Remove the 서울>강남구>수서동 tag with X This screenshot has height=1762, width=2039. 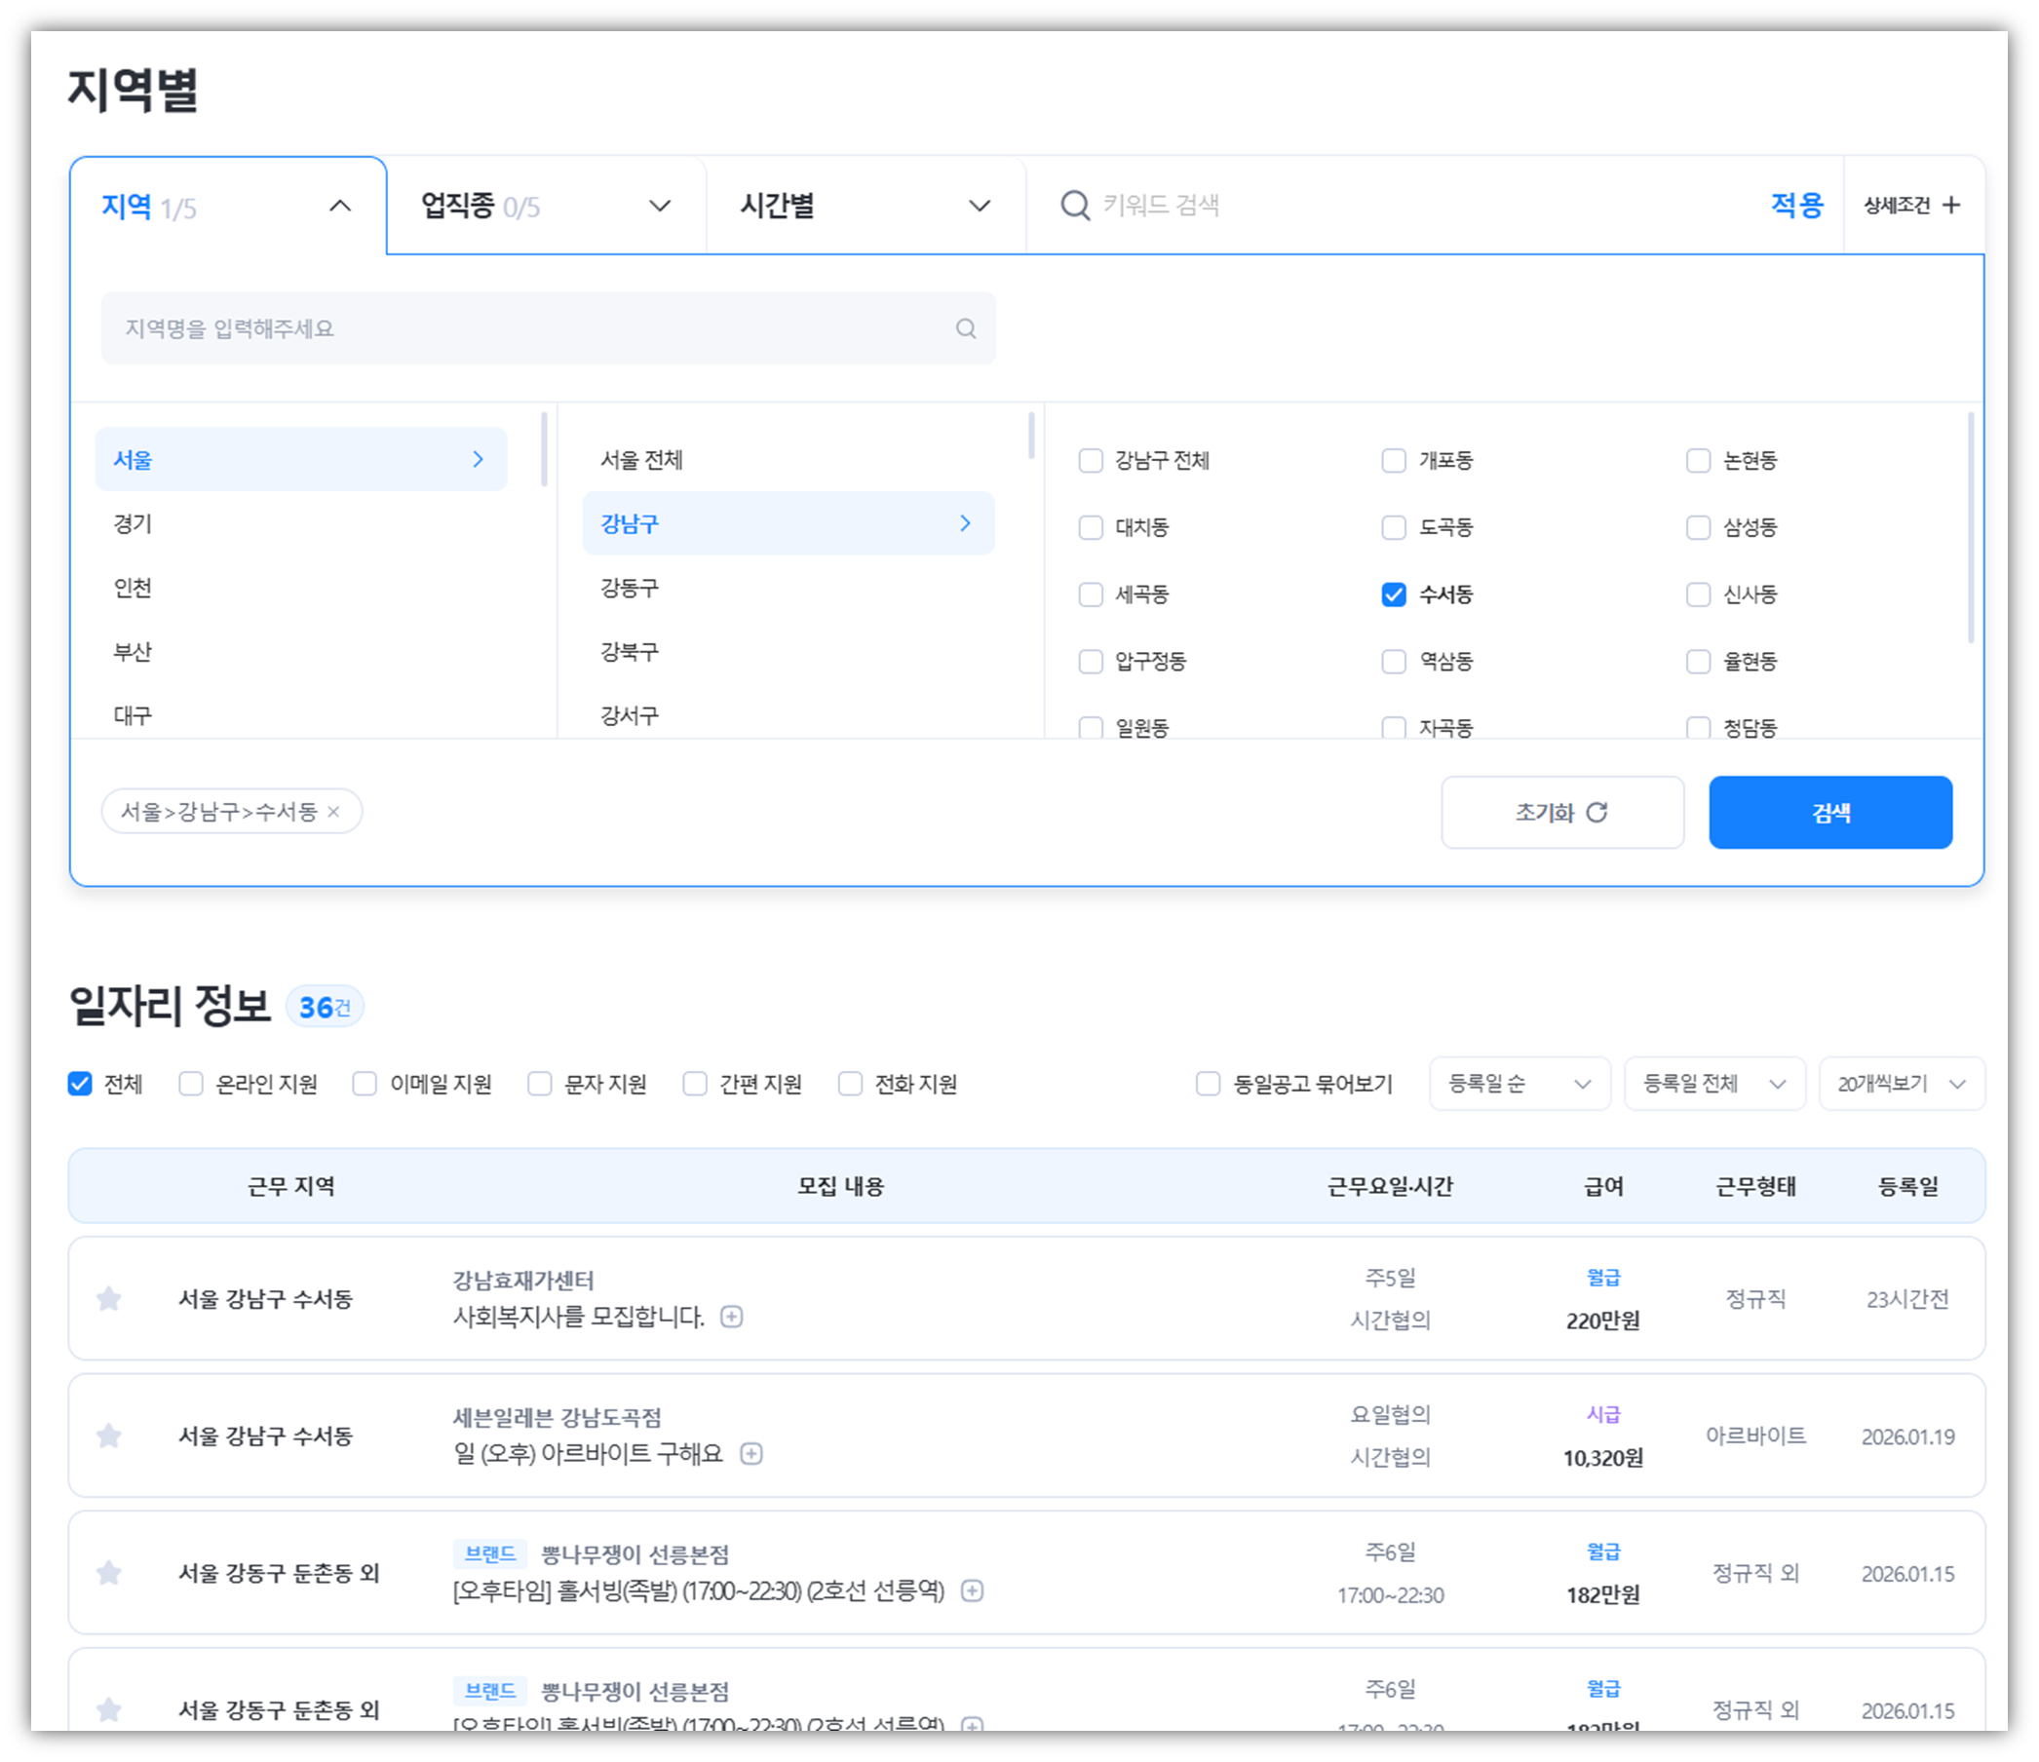pos(333,812)
